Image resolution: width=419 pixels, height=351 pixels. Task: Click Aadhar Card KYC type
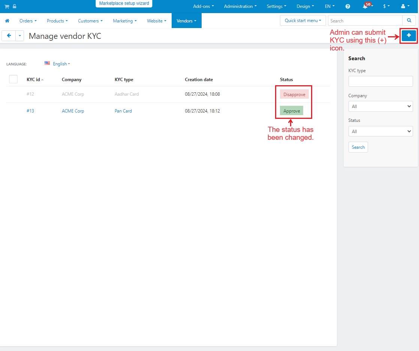click(127, 94)
